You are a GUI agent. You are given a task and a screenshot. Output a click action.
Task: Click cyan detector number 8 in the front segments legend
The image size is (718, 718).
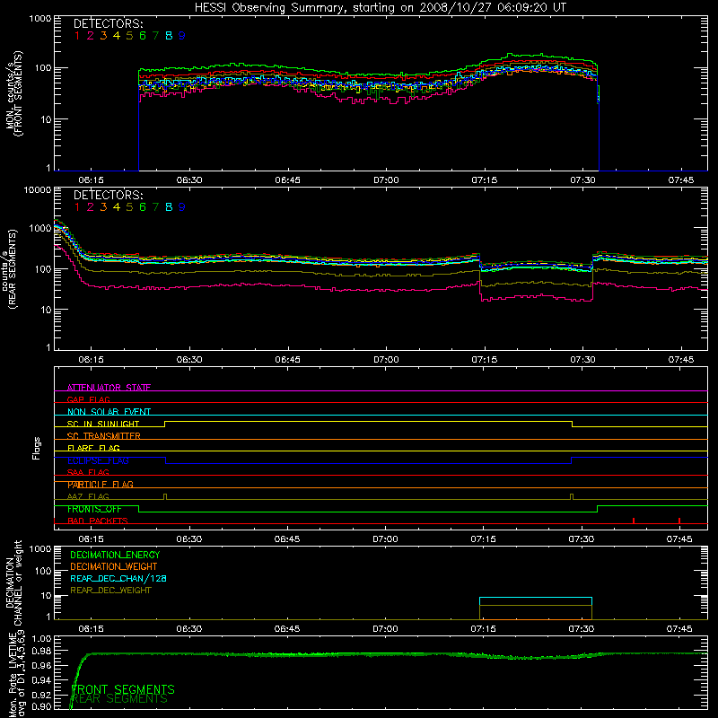[x=169, y=36]
